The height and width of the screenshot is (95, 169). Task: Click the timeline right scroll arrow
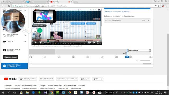pyautogui.click(x=152, y=64)
